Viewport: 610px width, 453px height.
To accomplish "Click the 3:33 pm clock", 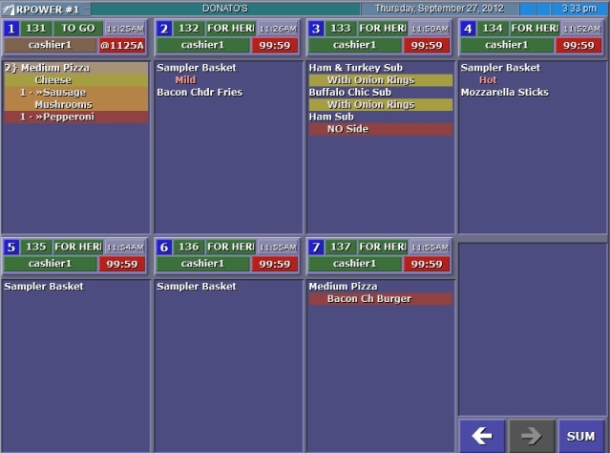I will [579, 9].
